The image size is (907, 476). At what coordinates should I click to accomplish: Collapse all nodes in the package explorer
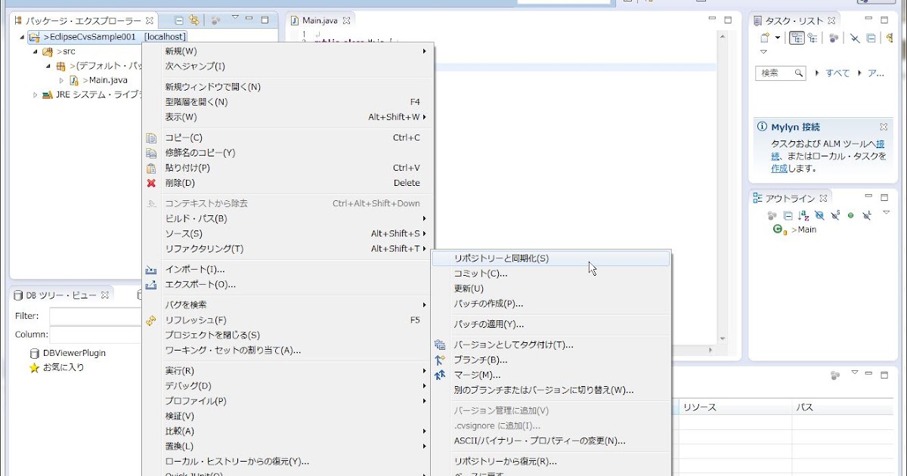pyautogui.click(x=178, y=20)
